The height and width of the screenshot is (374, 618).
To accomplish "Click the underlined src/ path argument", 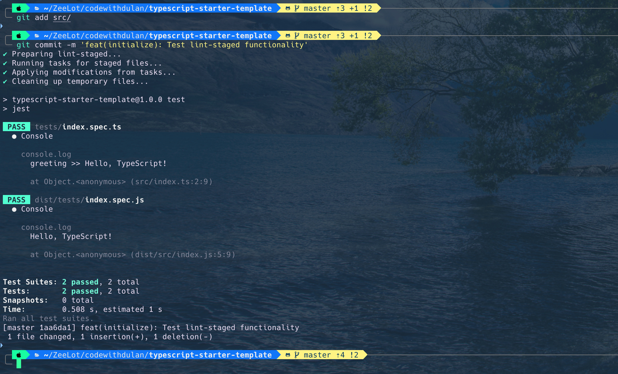I will (x=62, y=18).
